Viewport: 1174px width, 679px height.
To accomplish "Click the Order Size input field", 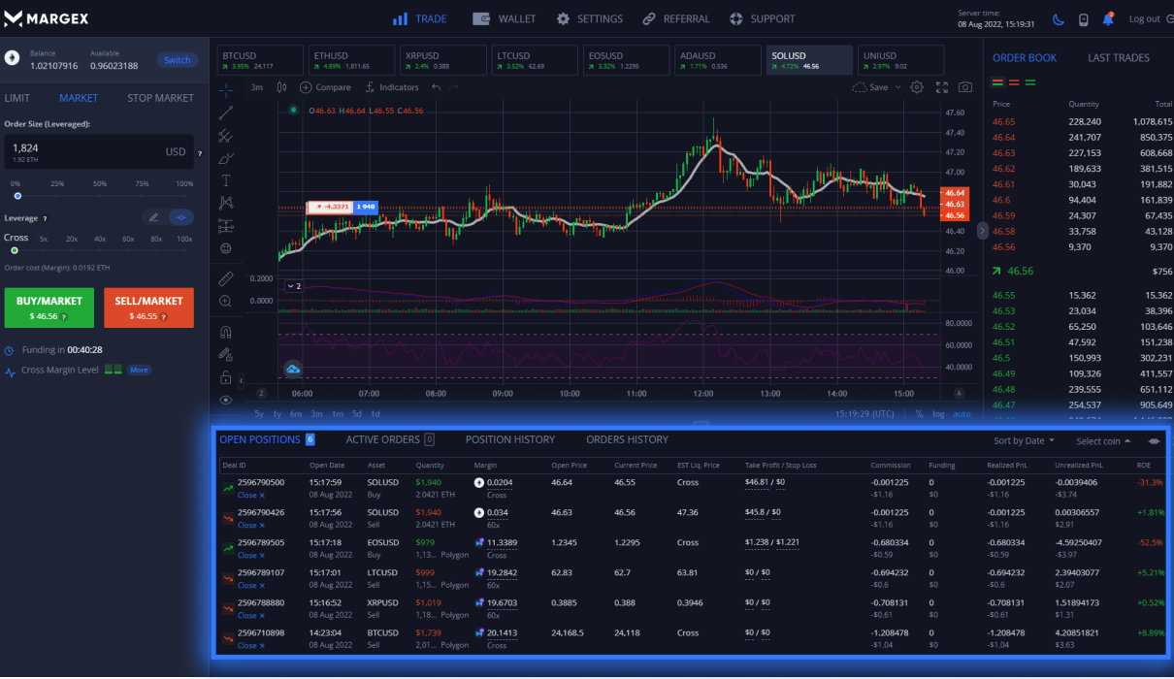I will 97,152.
